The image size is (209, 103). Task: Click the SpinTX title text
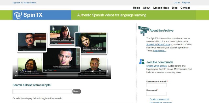[x=33, y=15]
